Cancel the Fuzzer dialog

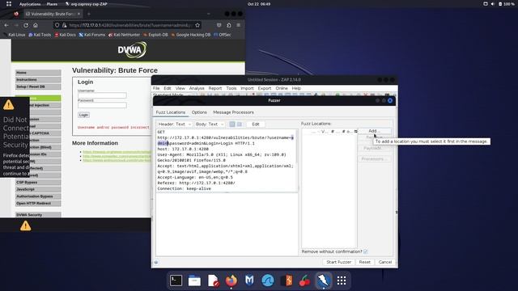coord(385,262)
